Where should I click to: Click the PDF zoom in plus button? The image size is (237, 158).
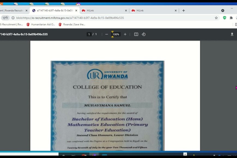coord(125,34)
